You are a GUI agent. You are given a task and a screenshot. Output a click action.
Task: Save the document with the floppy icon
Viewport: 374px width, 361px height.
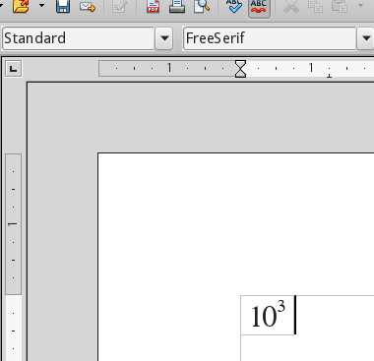pos(63,6)
